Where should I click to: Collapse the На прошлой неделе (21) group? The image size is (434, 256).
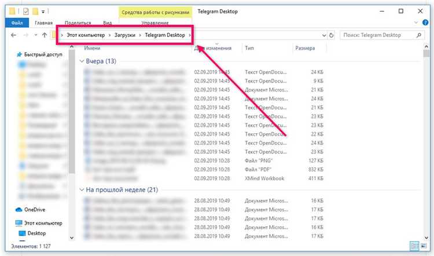(82, 189)
